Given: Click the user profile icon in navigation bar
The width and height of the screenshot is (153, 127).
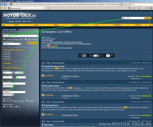Looking at the screenshot, I should coord(151,25).
